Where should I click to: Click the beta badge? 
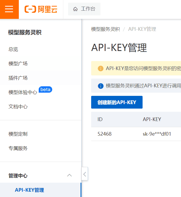pyautogui.click(x=45, y=89)
